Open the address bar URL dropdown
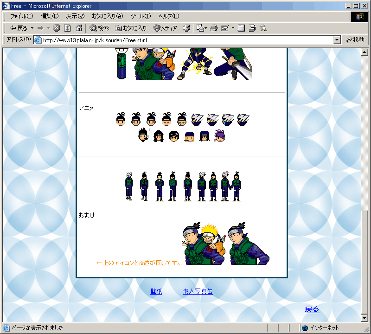The width and height of the screenshot is (371, 334). (337, 40)
